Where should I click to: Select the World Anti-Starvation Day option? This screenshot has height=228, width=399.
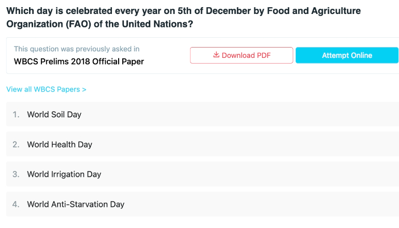203,204
